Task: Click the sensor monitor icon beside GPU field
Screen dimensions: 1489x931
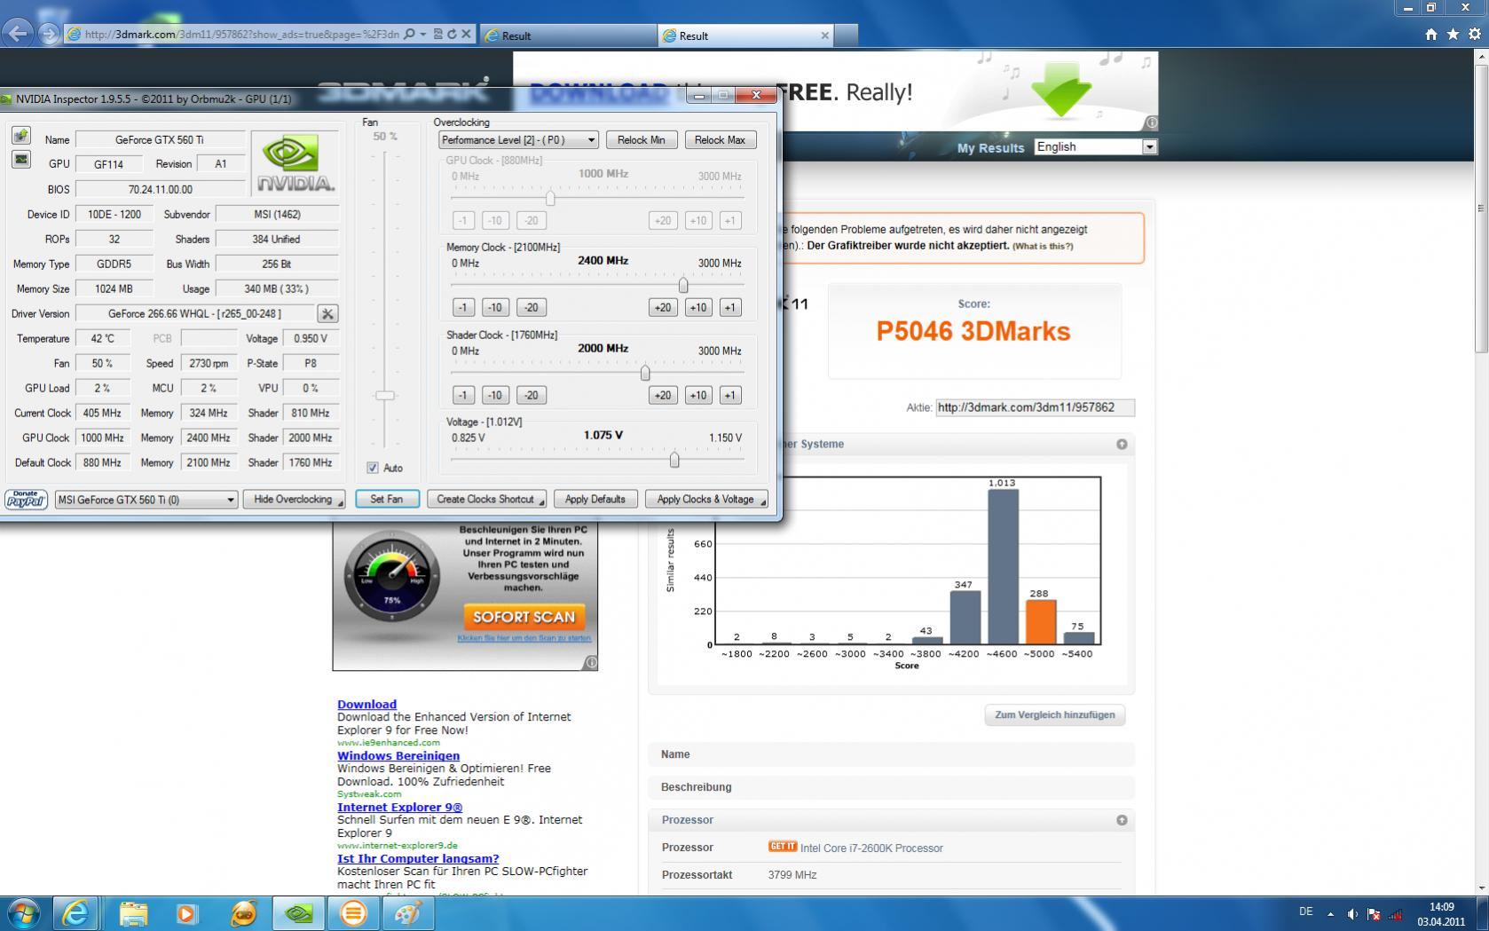Action: (x=20, y=160)
